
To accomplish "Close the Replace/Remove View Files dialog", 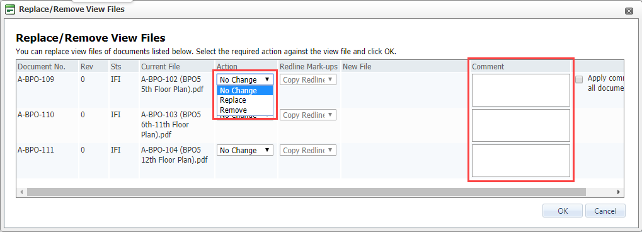I will click(629, 11).
